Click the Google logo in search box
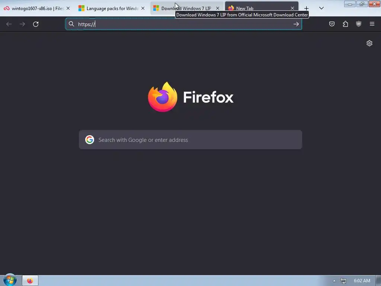This screenshot has height=286, width=381. point(90,140)
